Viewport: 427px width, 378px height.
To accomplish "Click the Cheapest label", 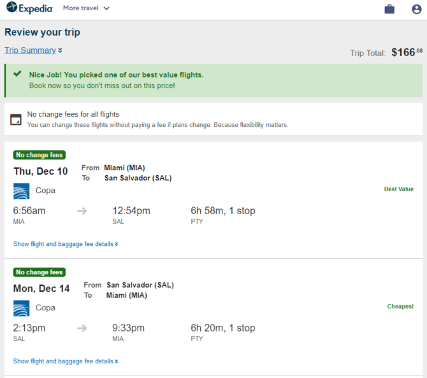I will point(400,307).
